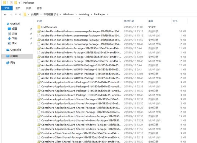Switch to the 共享 ribbon tab
The image size is (197, 143).
tap(28, 8)
